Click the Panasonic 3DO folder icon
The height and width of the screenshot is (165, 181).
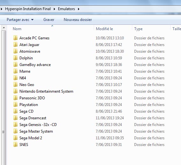tap(15, 98)
